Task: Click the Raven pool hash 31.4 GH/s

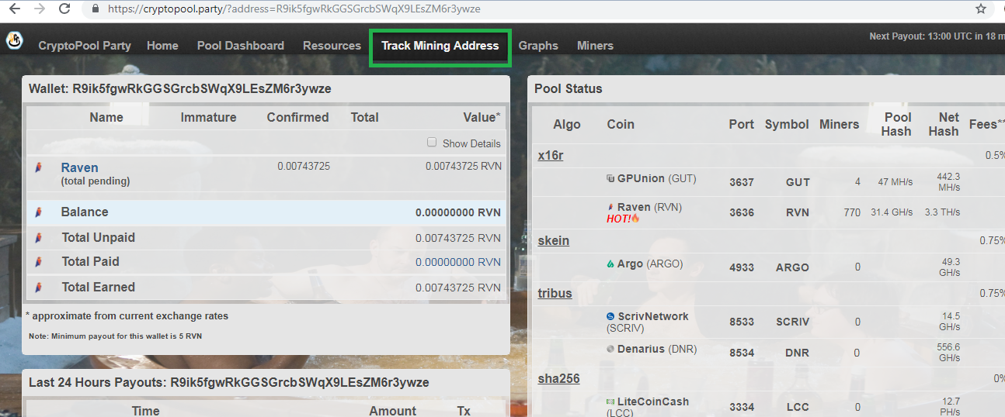Action: pyautogui.click(x=892, y=212)
